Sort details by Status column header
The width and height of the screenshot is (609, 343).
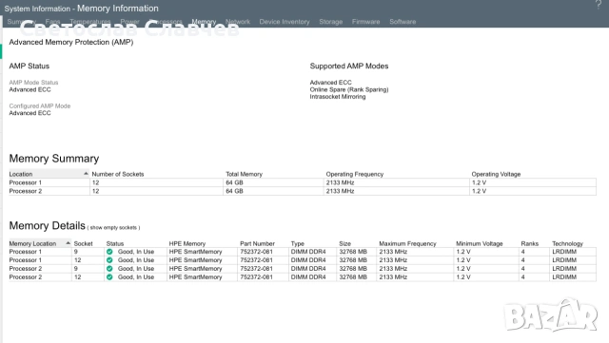(115, 243)
